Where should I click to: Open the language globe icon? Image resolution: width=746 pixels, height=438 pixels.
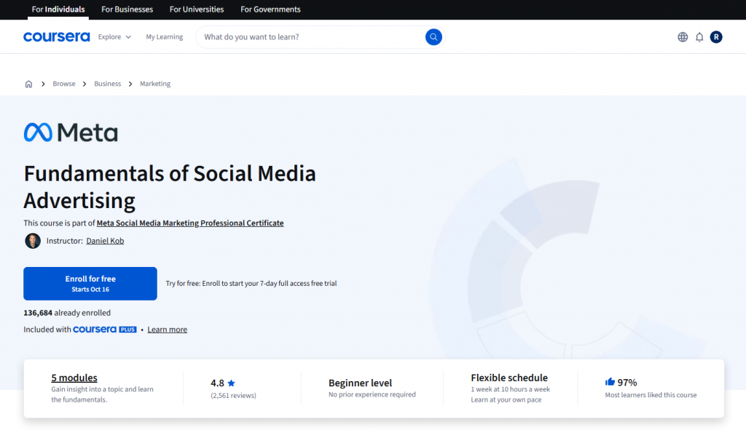coord(683,36)
